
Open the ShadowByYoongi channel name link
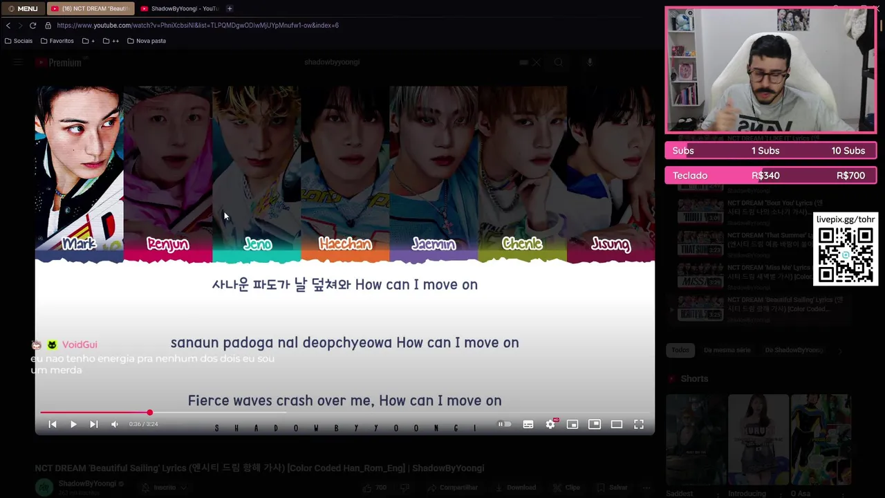[87, 483]
